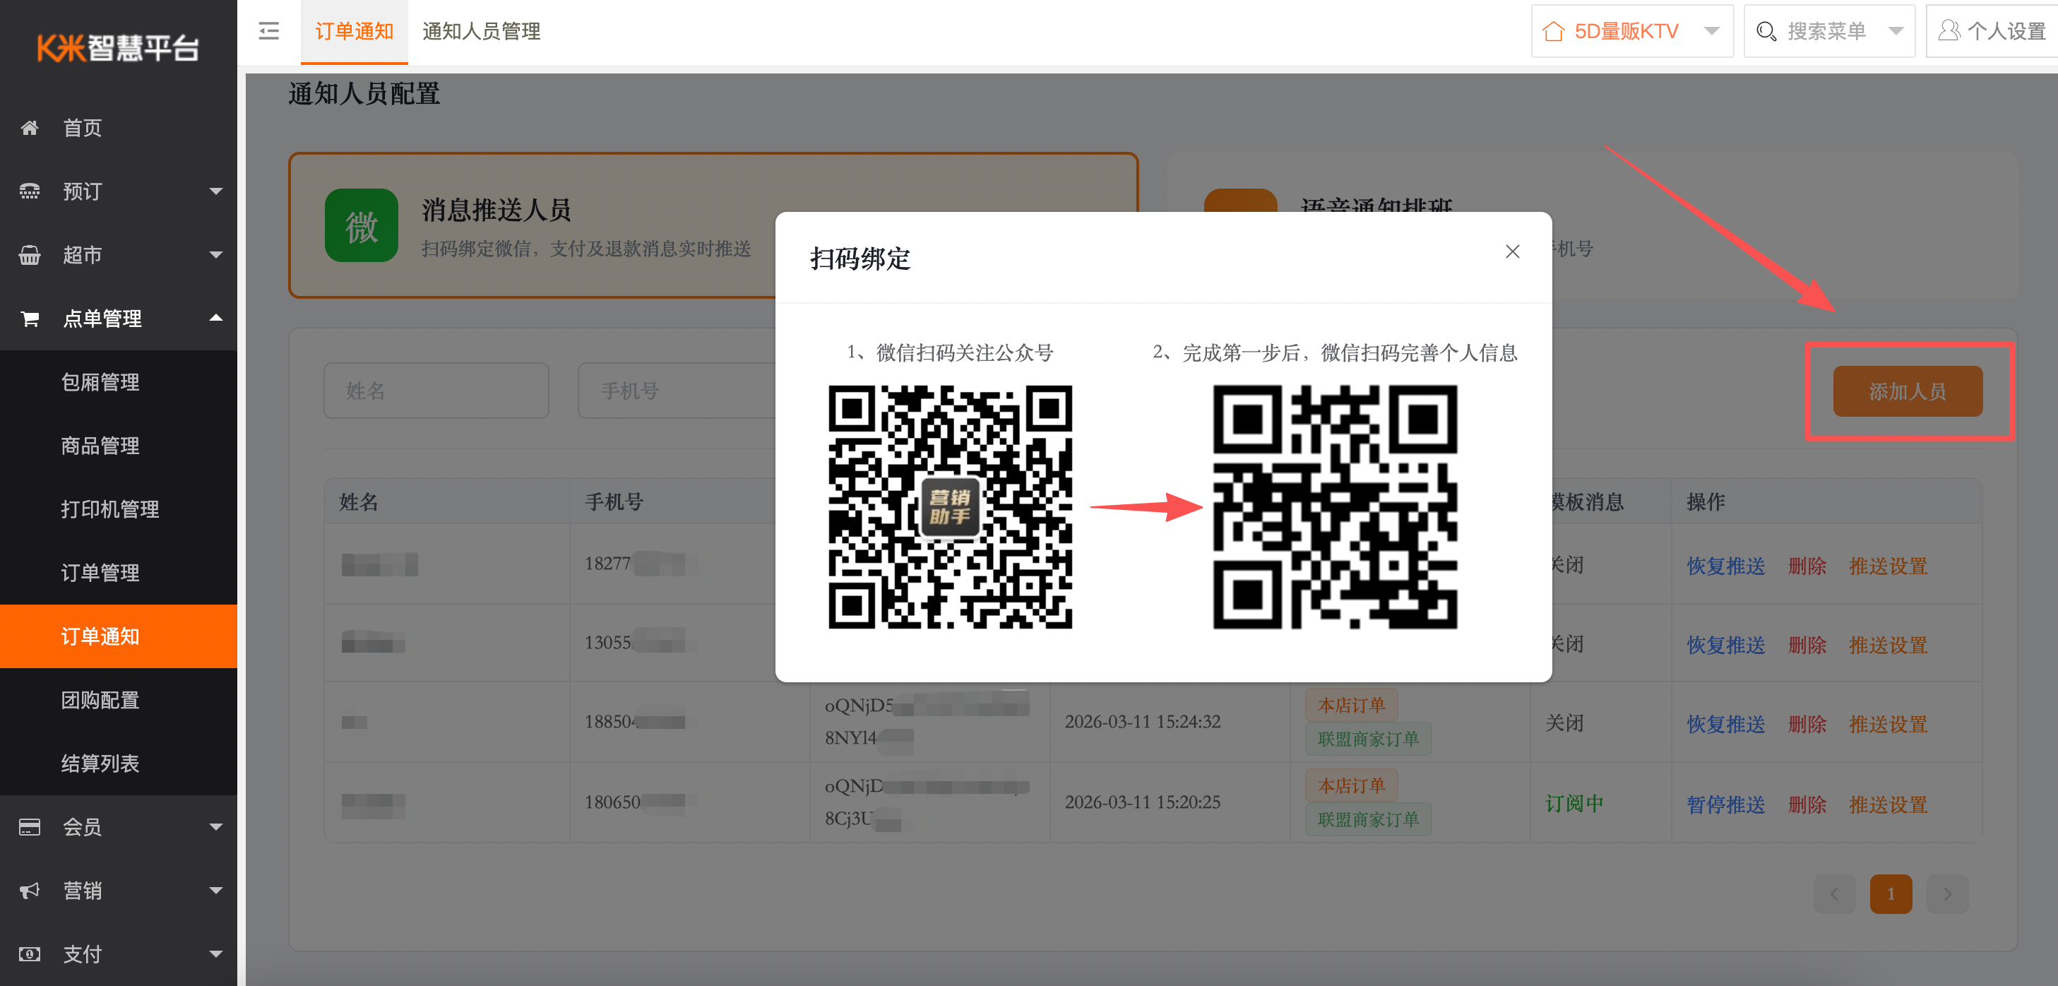Expand the 会员 menu arrow
Image resolution: width=2058 pixels, height=986 pixels.
point(215,827)
